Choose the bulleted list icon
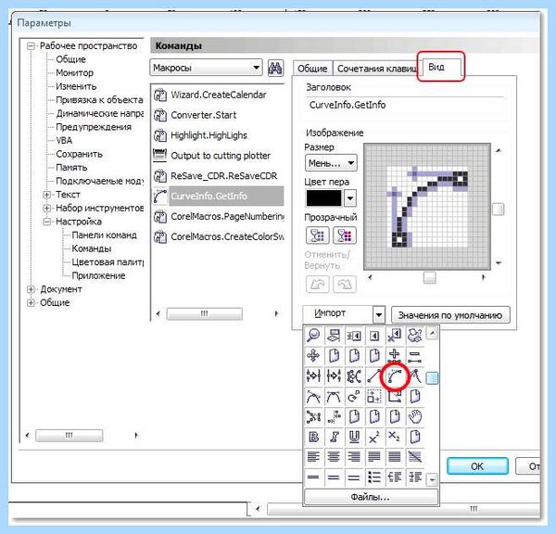Viewport: 556px width, 534px height. point(374,477)
